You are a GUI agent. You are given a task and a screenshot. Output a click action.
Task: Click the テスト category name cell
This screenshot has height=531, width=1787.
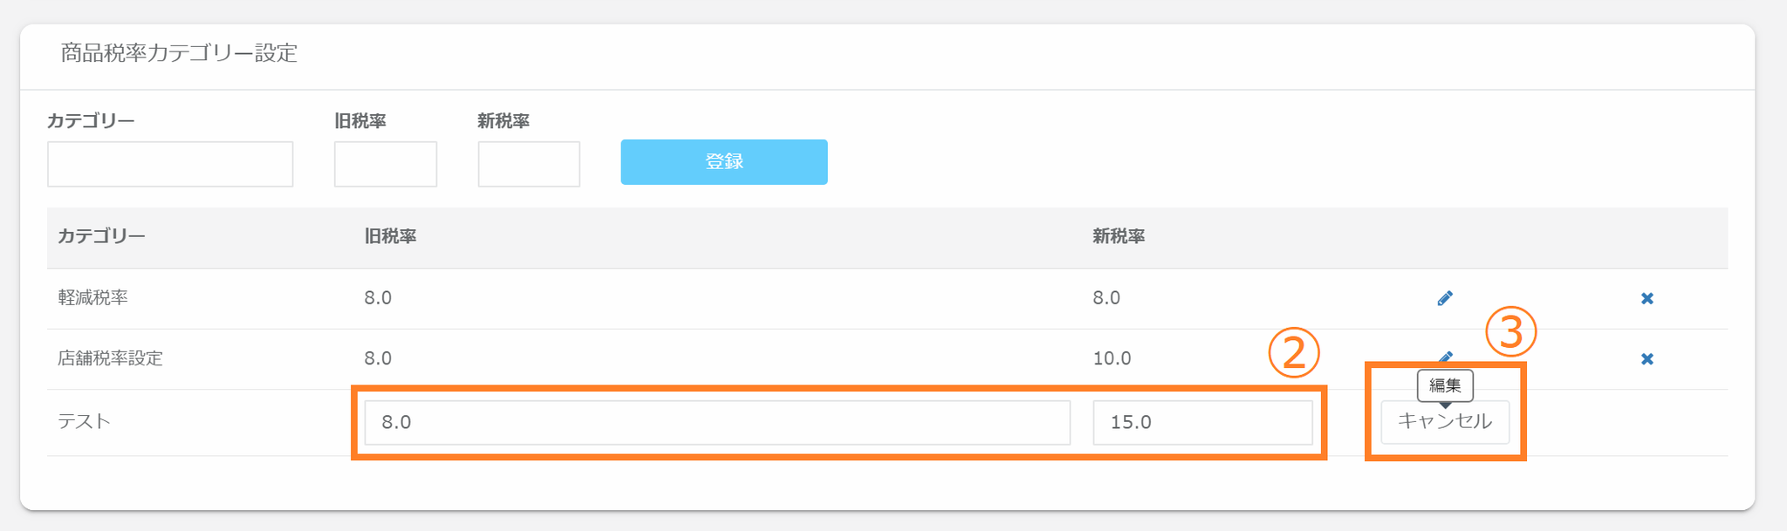pos(84,422)
